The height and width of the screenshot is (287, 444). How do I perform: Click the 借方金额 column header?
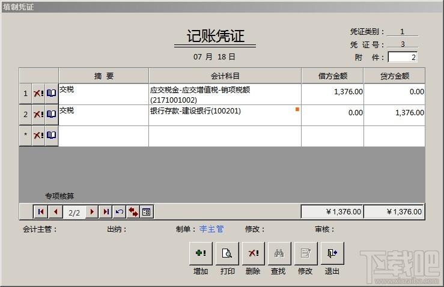pyautogui.click(x=332, y=76)
